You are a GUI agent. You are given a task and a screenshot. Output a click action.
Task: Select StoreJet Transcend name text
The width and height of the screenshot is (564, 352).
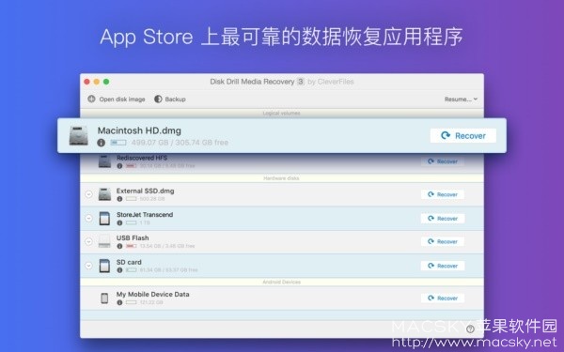click(x=145, y=214)
